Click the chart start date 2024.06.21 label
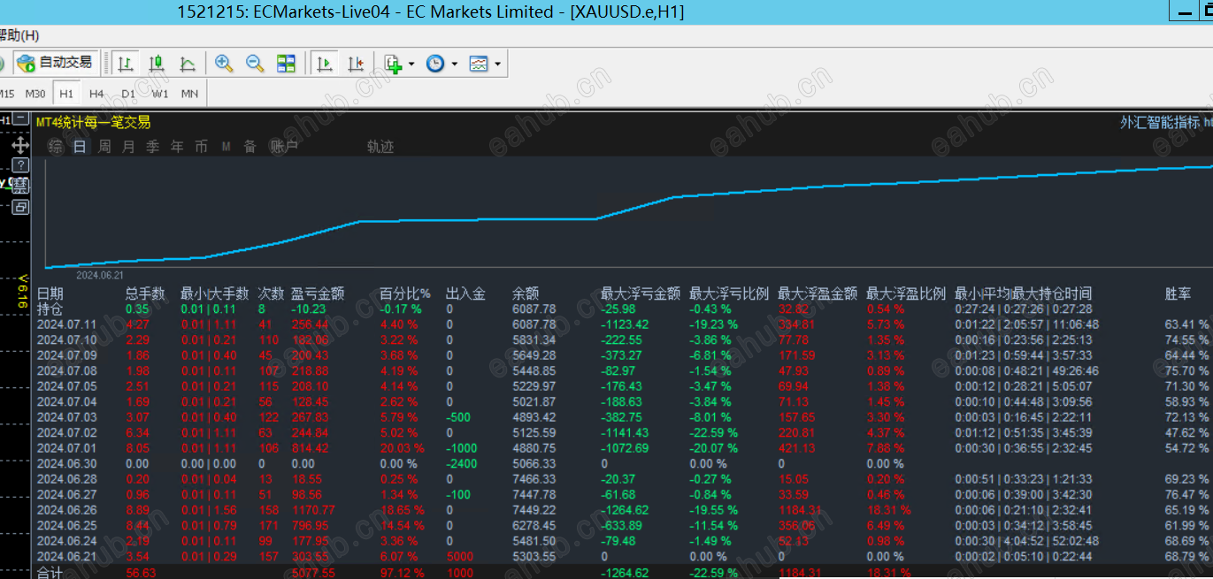 tap(99, 275)
